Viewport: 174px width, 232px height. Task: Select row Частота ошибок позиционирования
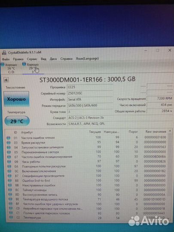[x=87, y=157]
